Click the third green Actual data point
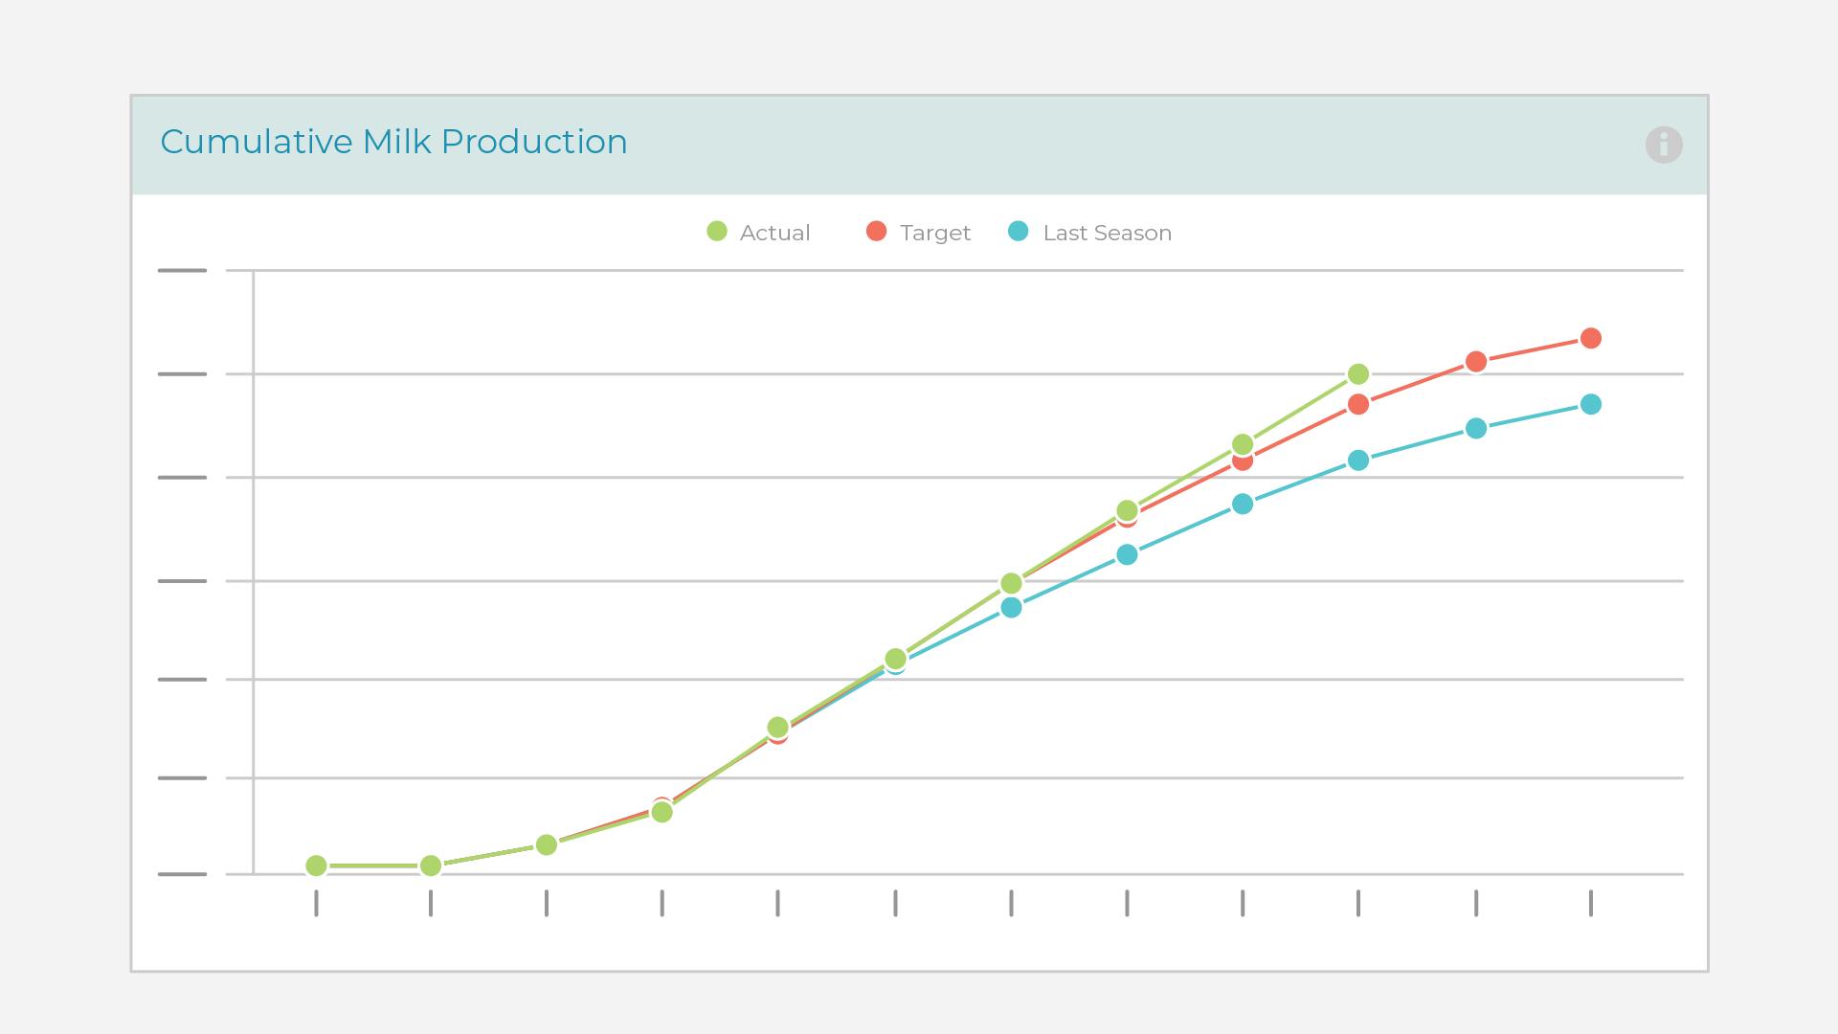Viewport: 1838px width, 1034px height. pos(547,844)
